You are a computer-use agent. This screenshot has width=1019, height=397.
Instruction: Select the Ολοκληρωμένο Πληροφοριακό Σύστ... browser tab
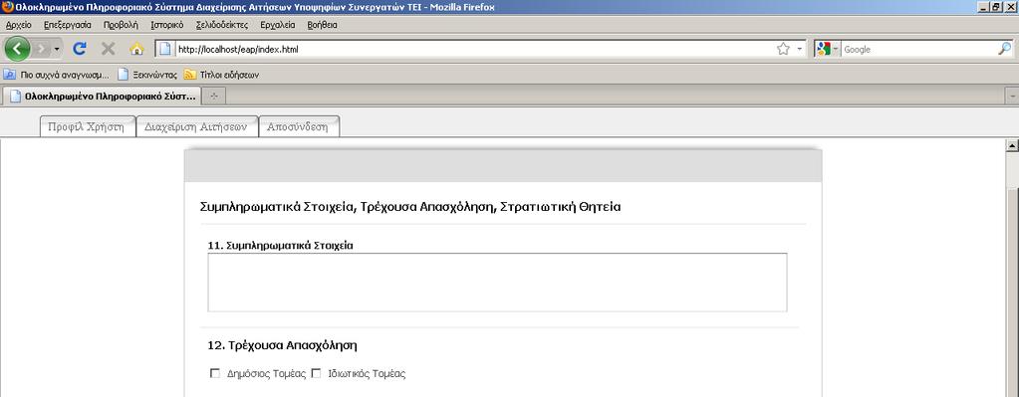point(102,96)
